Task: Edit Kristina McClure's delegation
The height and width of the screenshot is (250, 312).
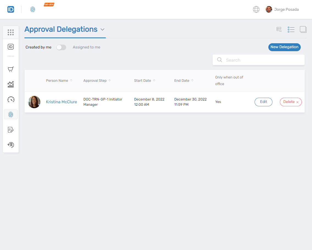Action: pos(263,102)
